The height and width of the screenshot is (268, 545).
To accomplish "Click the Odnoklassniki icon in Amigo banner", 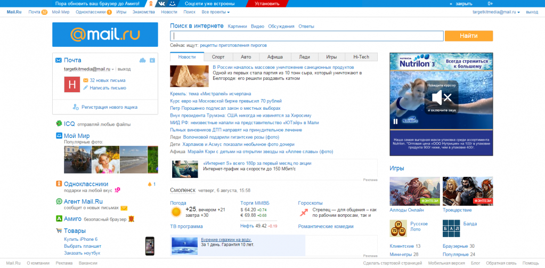I will pos(150,4).
